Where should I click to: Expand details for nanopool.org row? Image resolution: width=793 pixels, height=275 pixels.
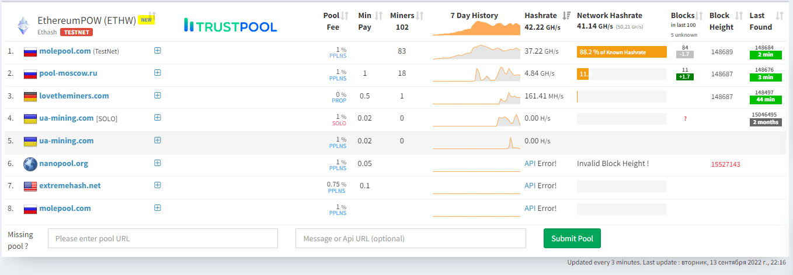[x=158, y=163]
